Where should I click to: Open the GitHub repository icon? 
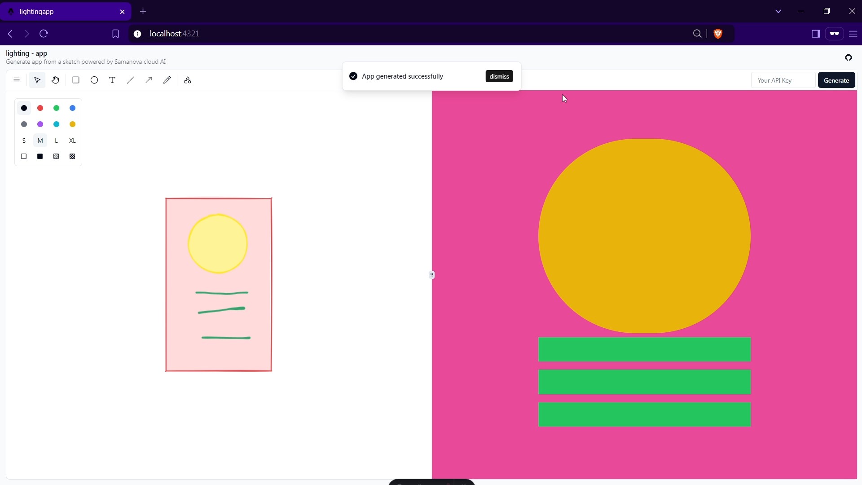click(849, 57)
